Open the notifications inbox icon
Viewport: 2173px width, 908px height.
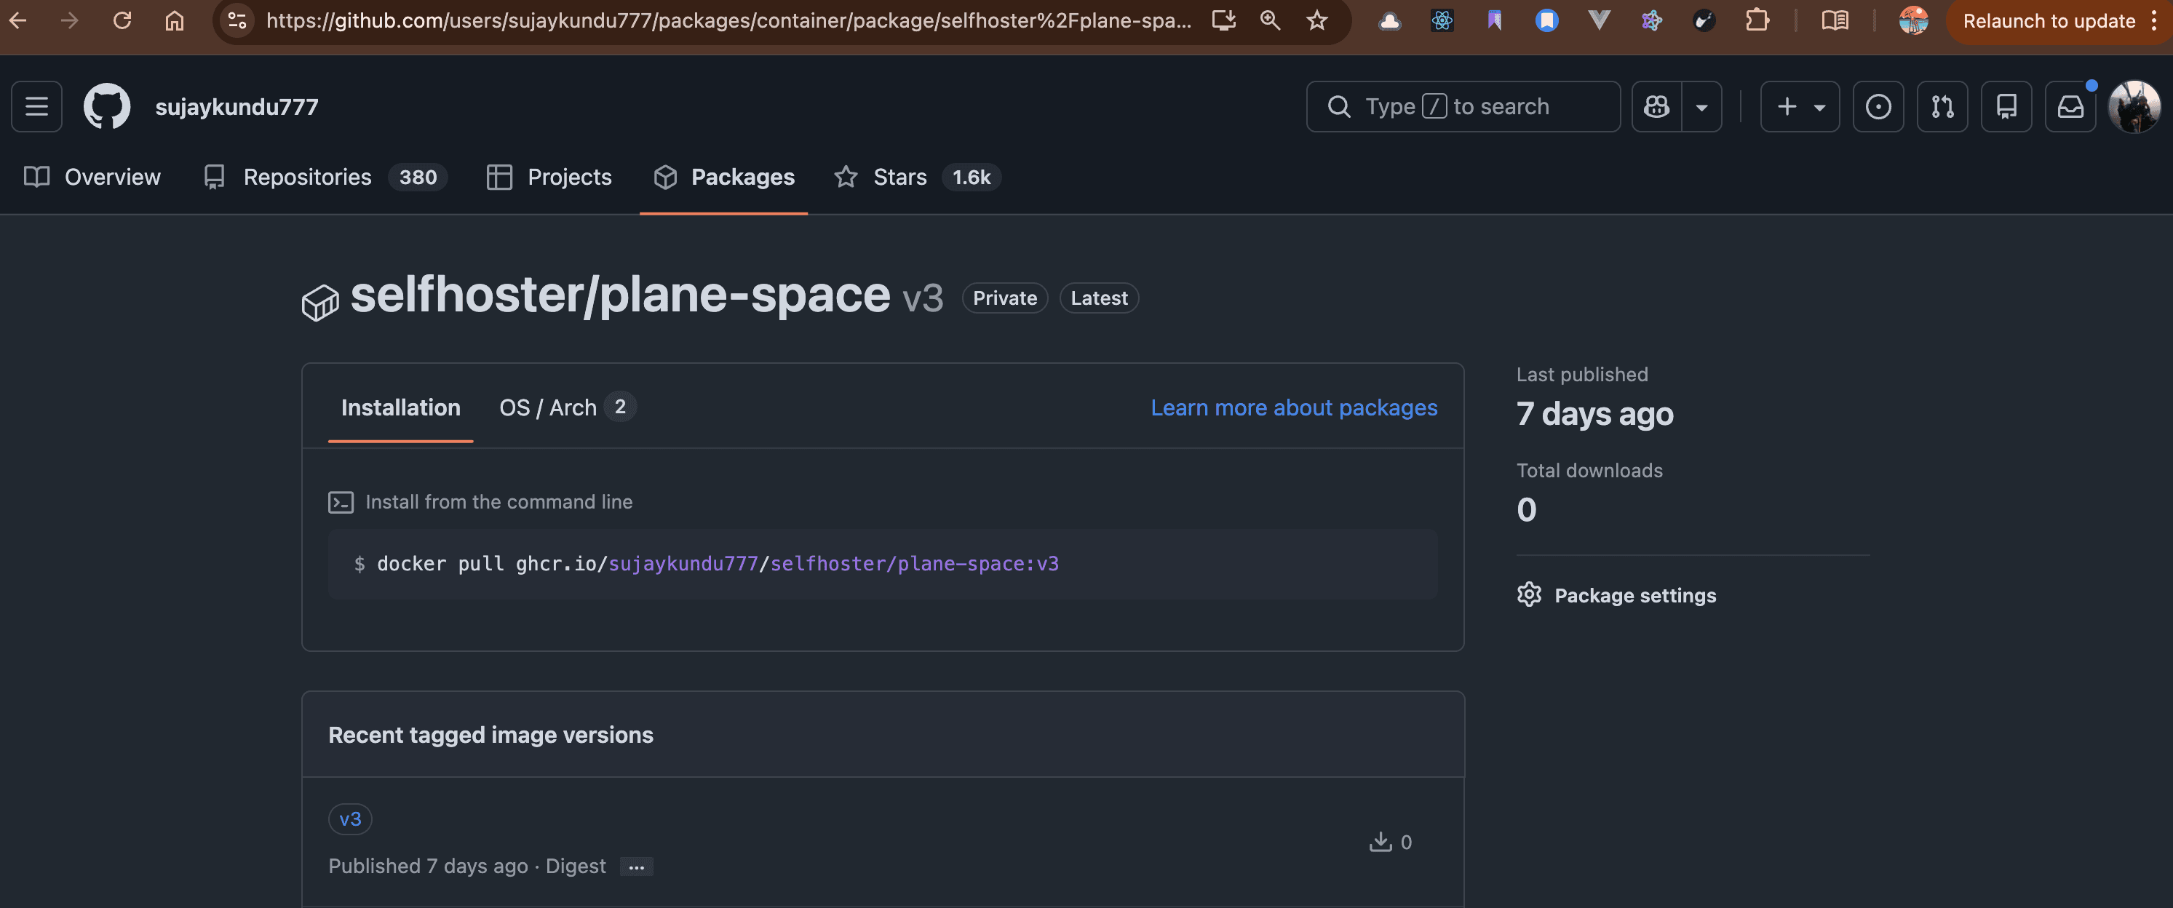[x=2070, y=106]
